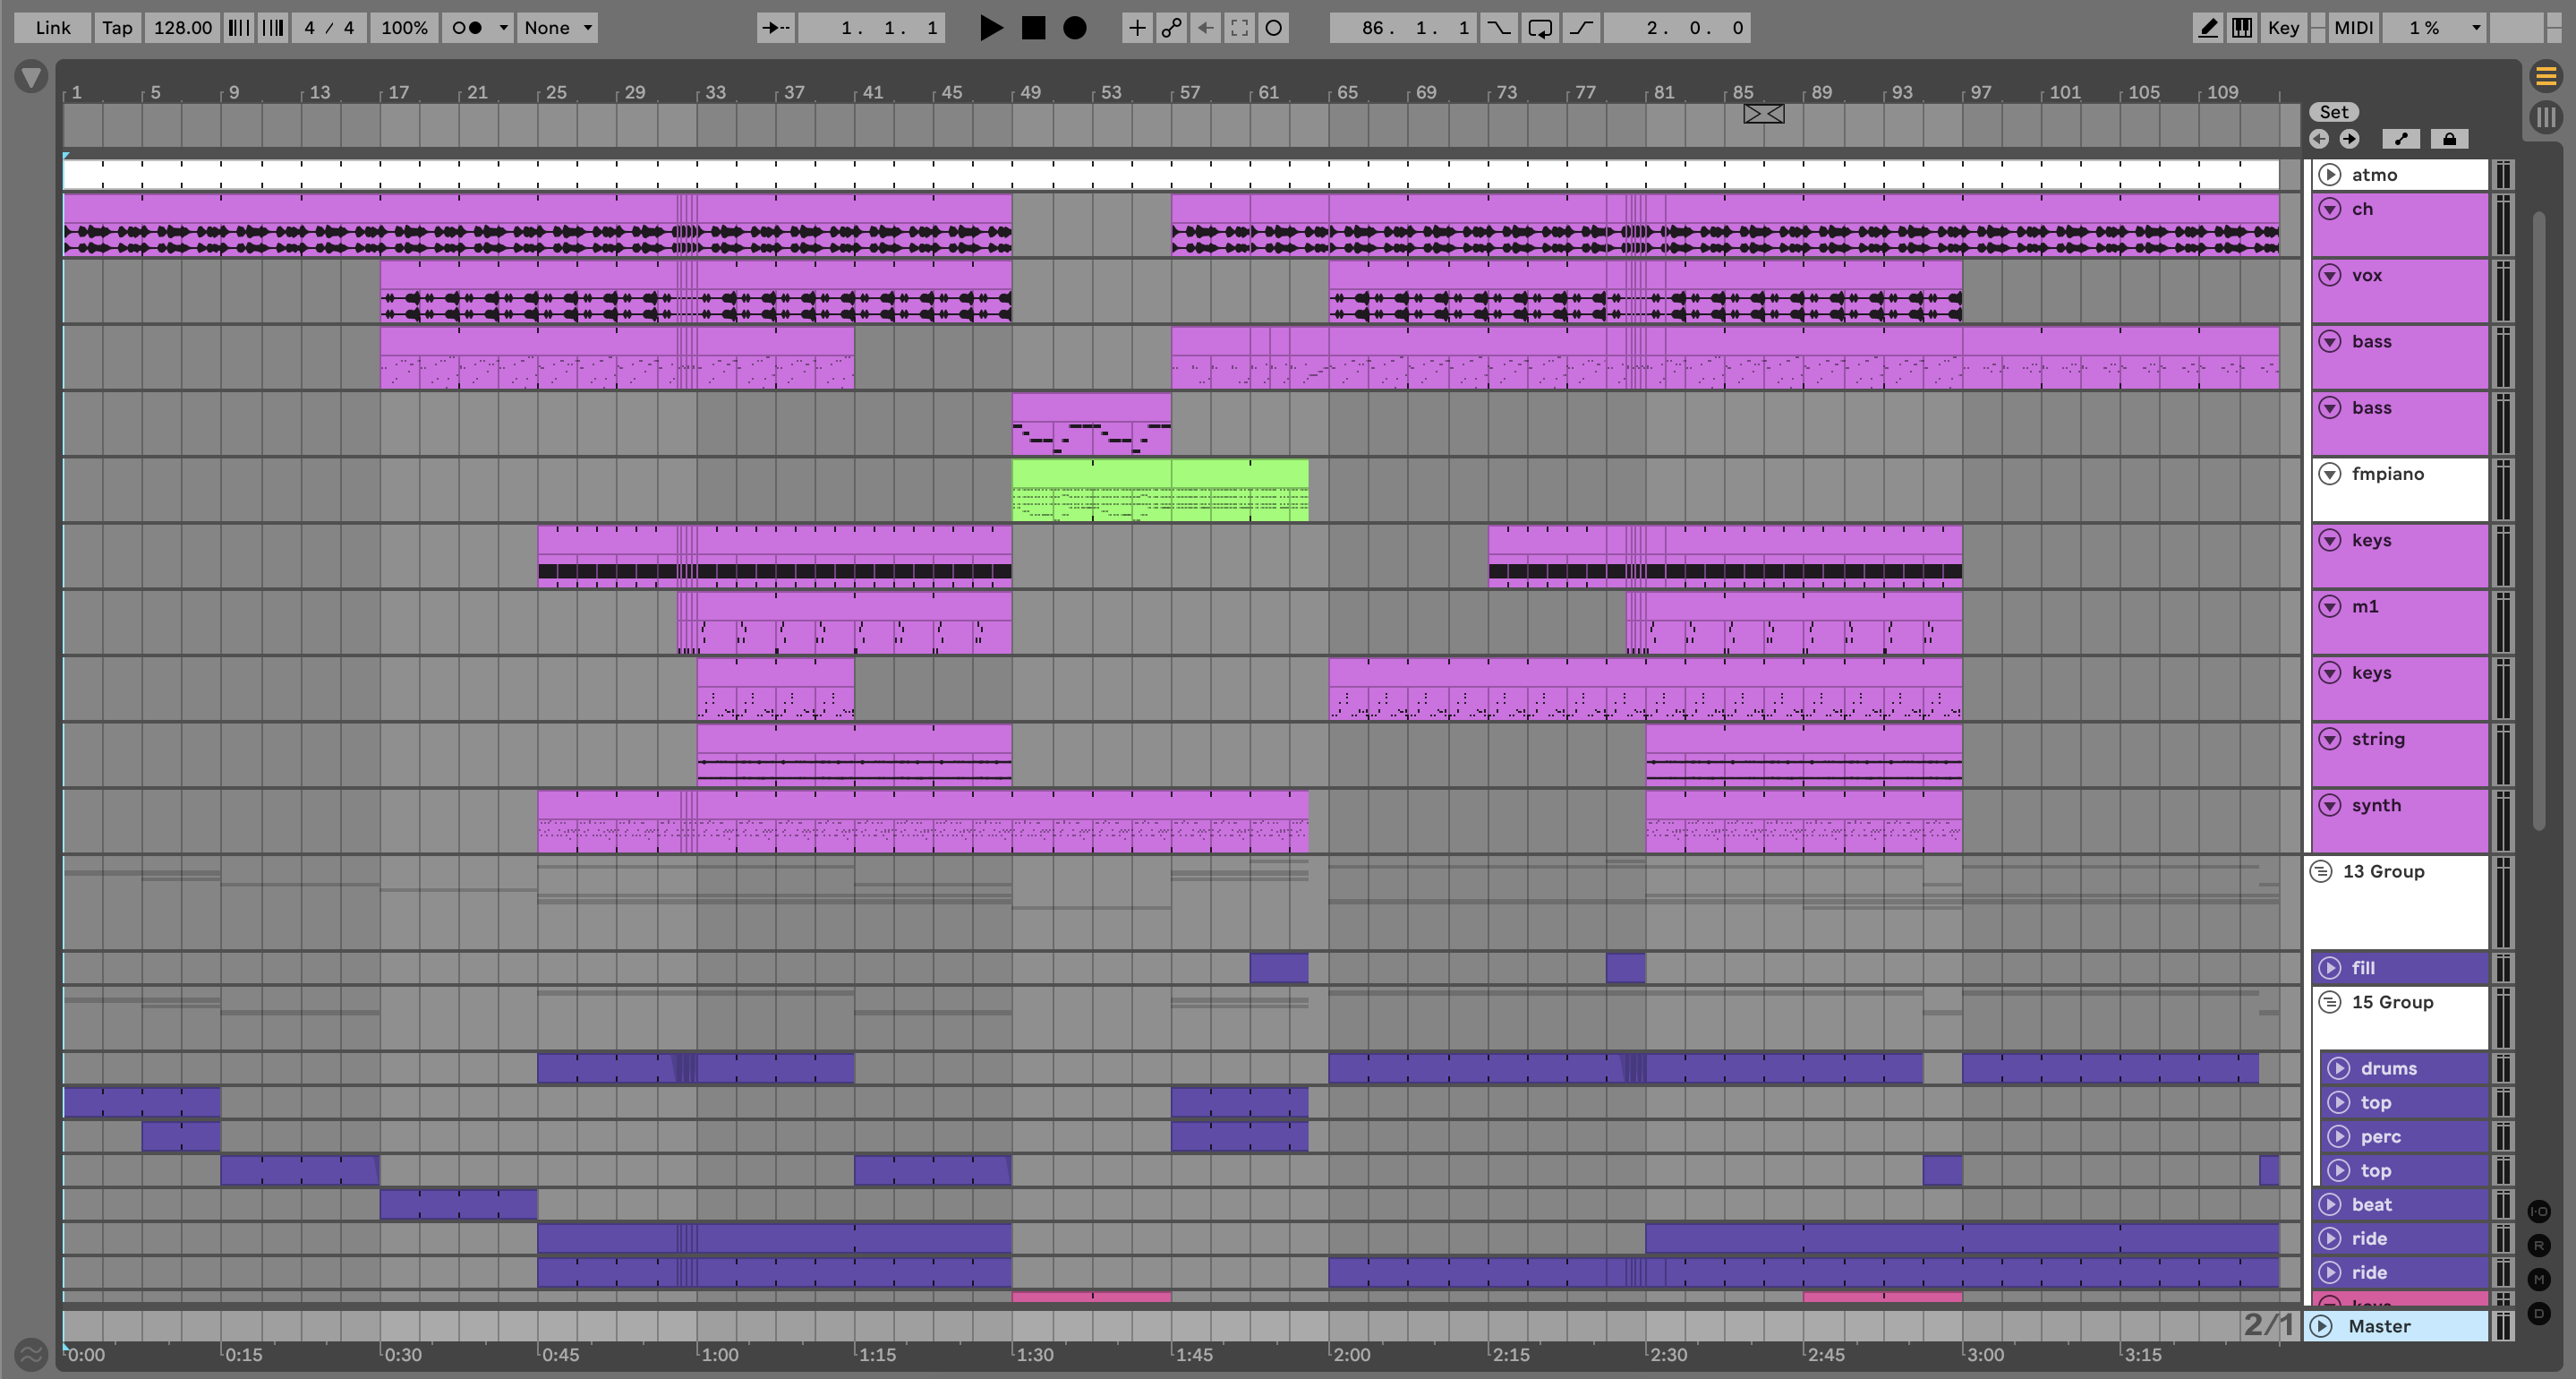Toggle the arrangement Loop switch

pyautogui.click(x=1540, y=28)
